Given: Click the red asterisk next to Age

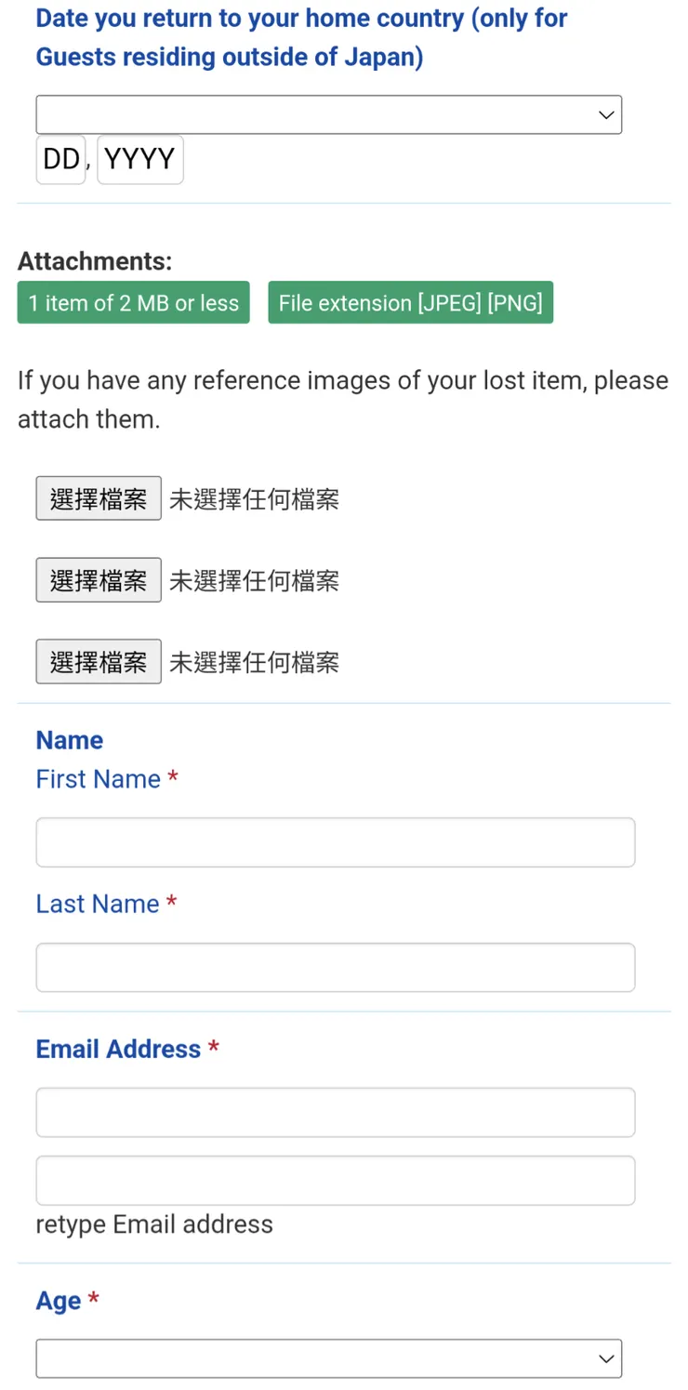Looking at the screenshot, I should coord(93,1301).
